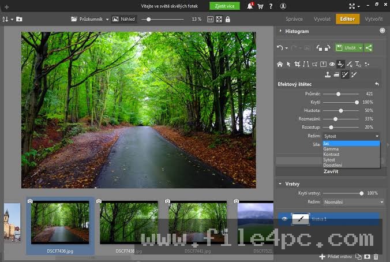Click the add layer mask icon
The height and width of the screenshot is (262, 390).
point(367,256)
